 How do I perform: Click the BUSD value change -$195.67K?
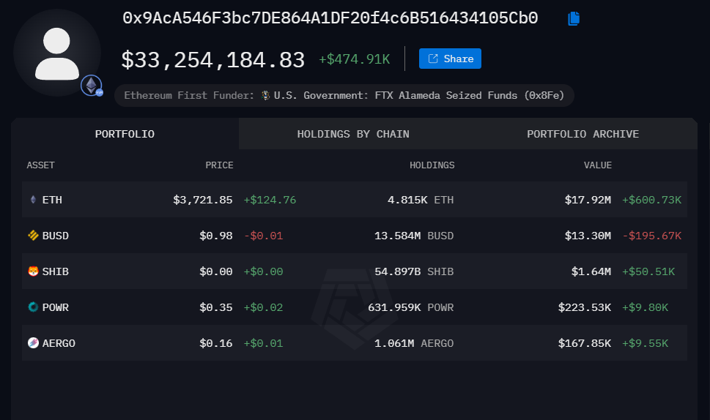[x=651, y=236]
